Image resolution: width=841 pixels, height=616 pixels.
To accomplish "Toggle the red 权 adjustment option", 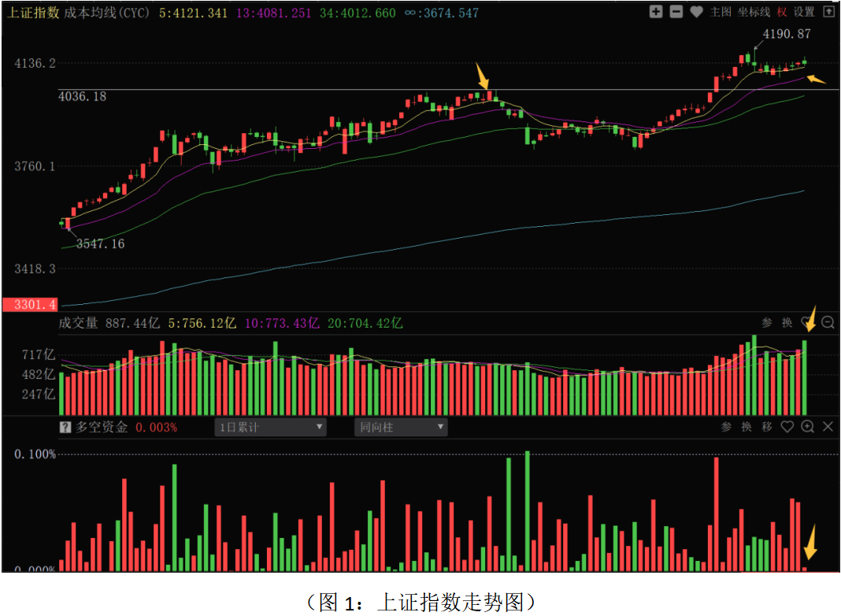I will 781,12.
